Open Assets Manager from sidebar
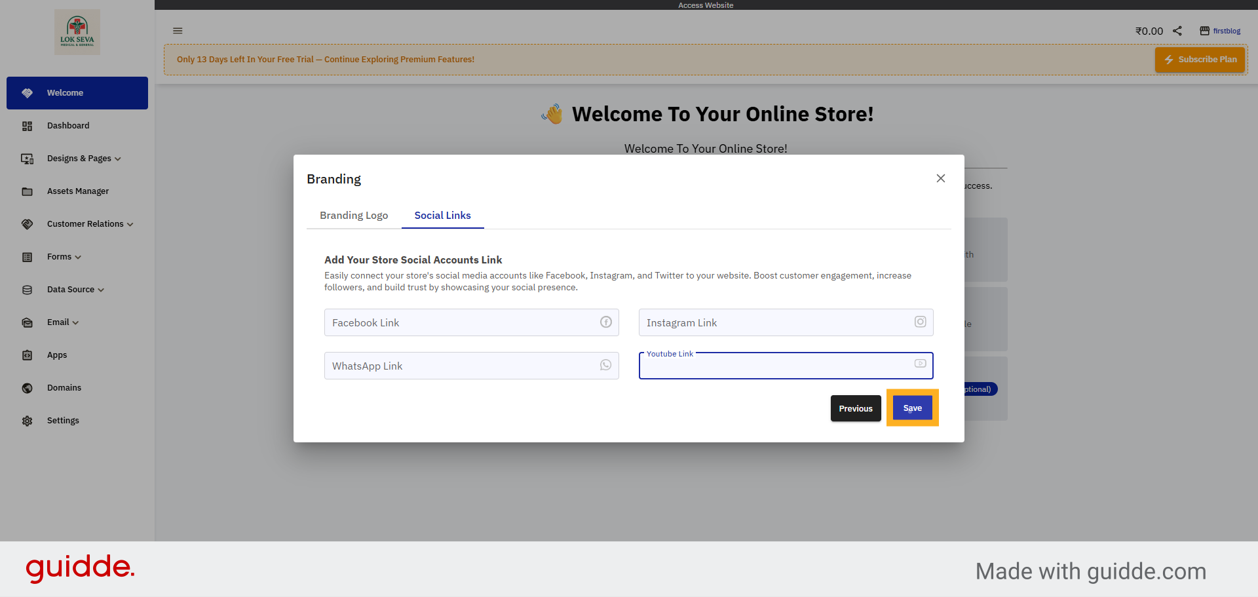 point(77,191)
